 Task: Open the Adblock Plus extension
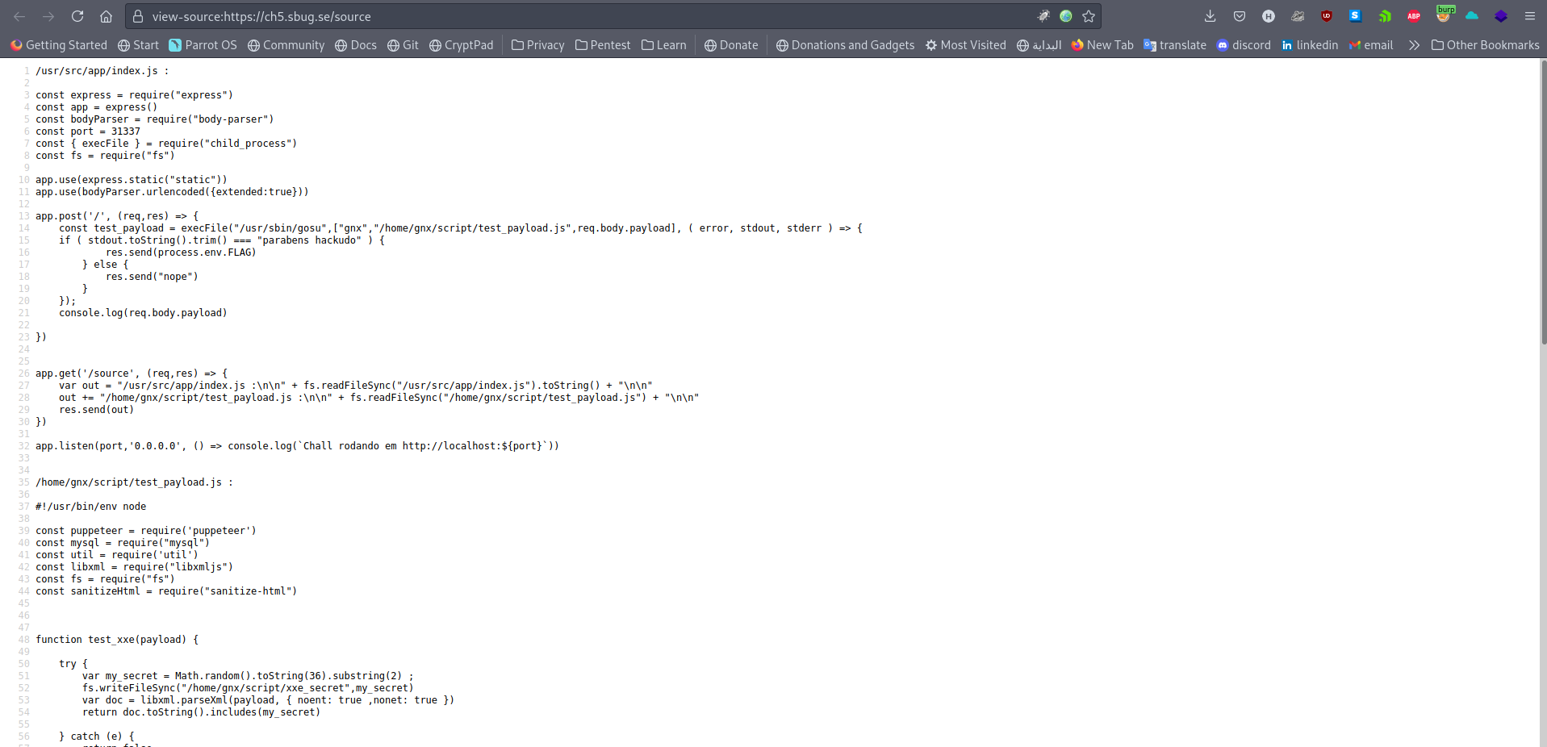pyautogui.click(x=1414, y=16)
